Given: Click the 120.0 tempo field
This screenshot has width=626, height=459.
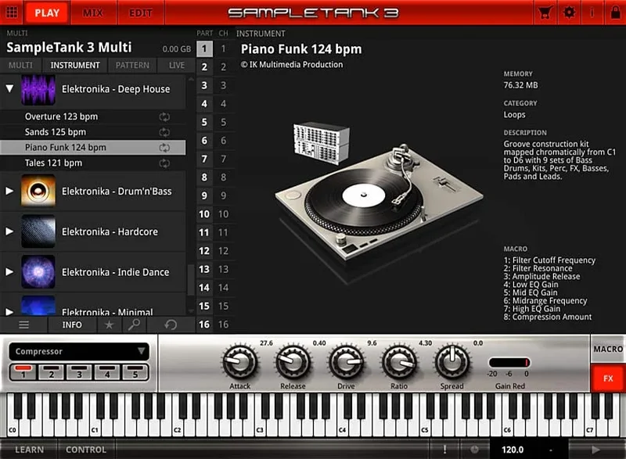Looking at the screenshot, I should click(513, 450).
